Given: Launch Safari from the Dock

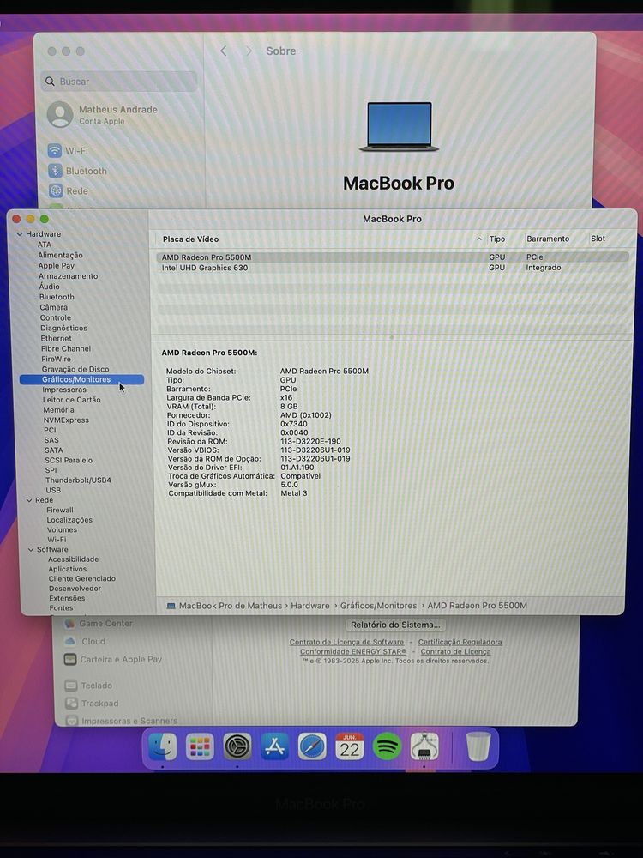Looking at the screenshot, I should coord(312,746).
